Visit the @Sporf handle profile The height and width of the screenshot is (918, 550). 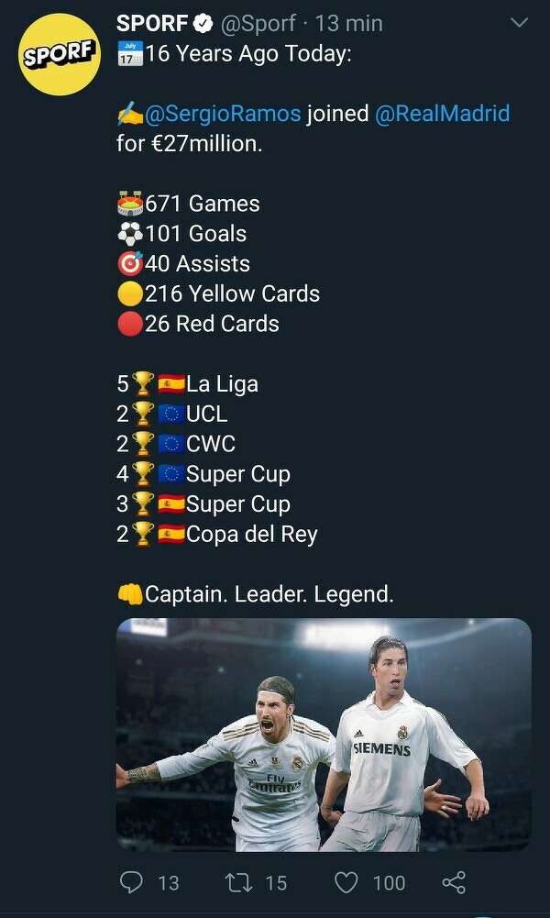click(x=258, y=23)
